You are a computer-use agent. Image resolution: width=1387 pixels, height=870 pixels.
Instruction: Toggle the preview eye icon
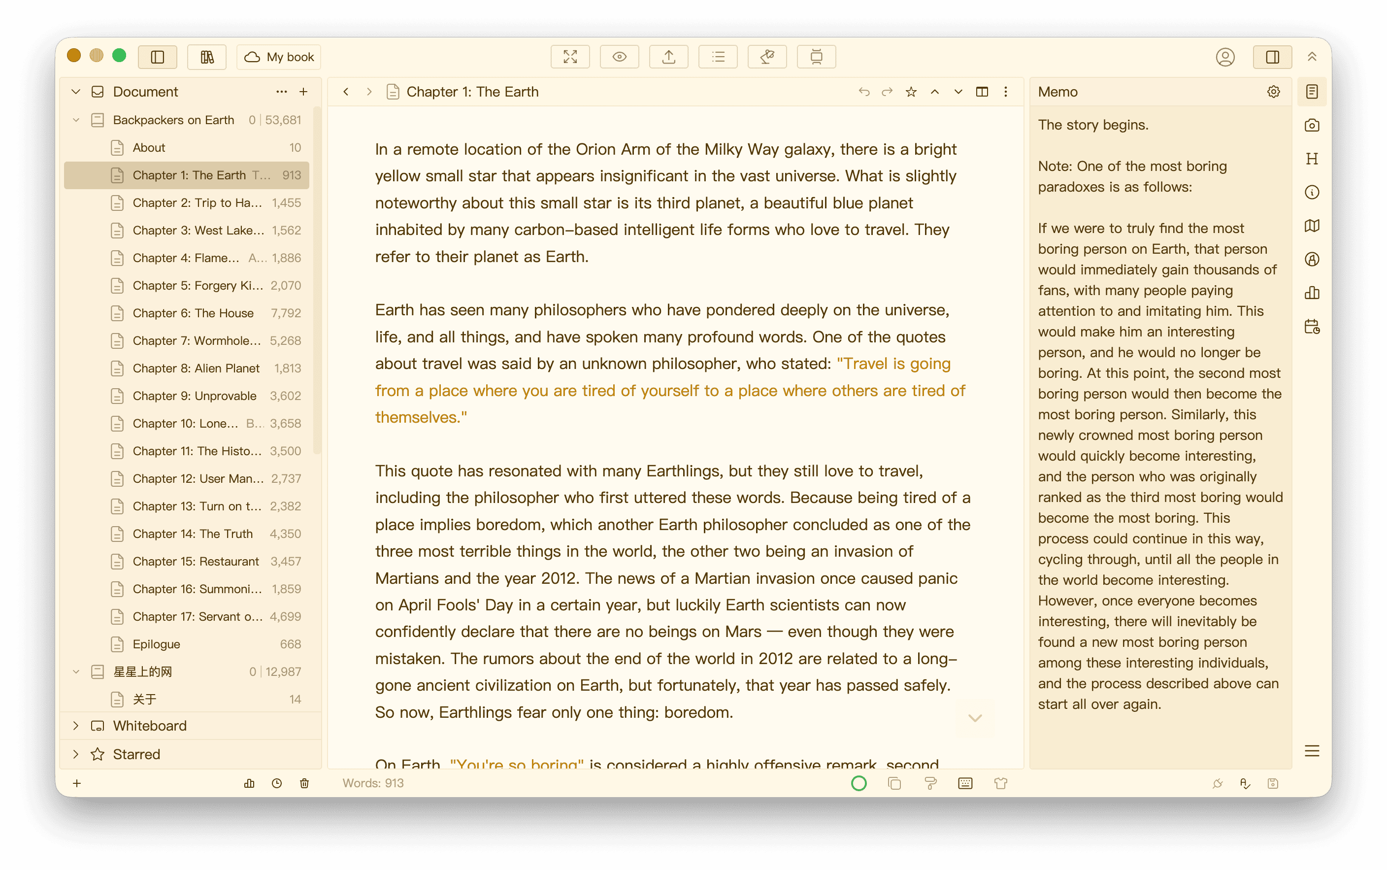[619, 57]
